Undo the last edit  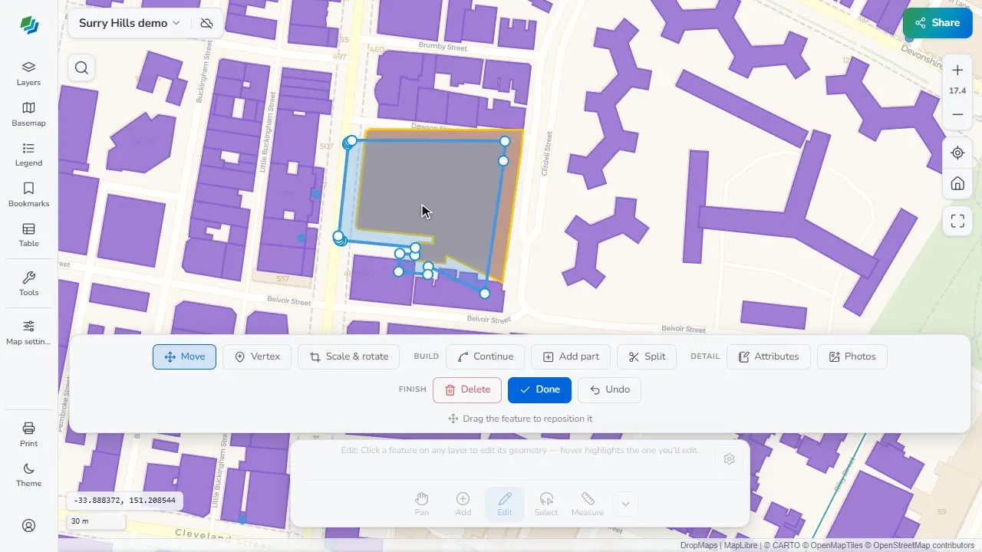click(x=609, y=389)
